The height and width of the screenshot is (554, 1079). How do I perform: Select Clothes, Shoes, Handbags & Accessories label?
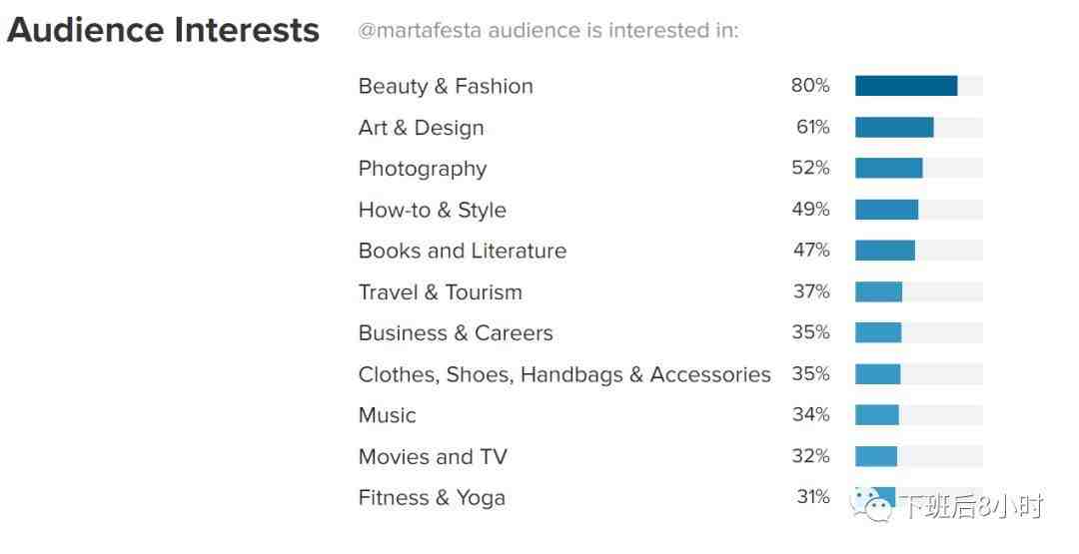[564, 374]
